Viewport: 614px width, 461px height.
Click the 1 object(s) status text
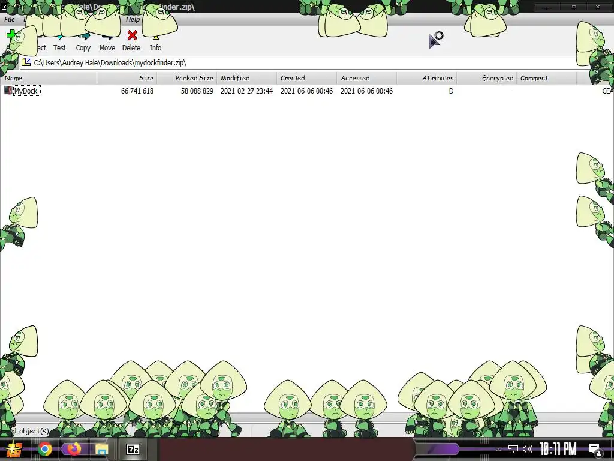(31, 431)
